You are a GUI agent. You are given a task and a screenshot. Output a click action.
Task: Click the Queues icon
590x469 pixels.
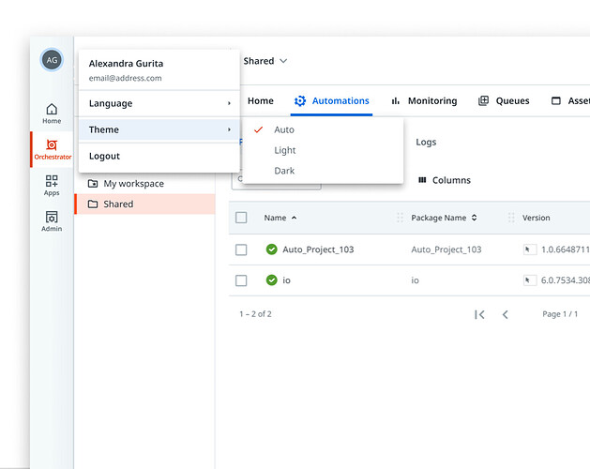(483, 100)
